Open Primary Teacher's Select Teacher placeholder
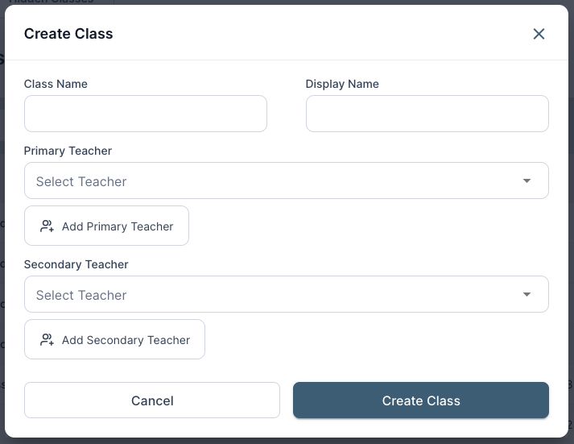 point(81,181)
